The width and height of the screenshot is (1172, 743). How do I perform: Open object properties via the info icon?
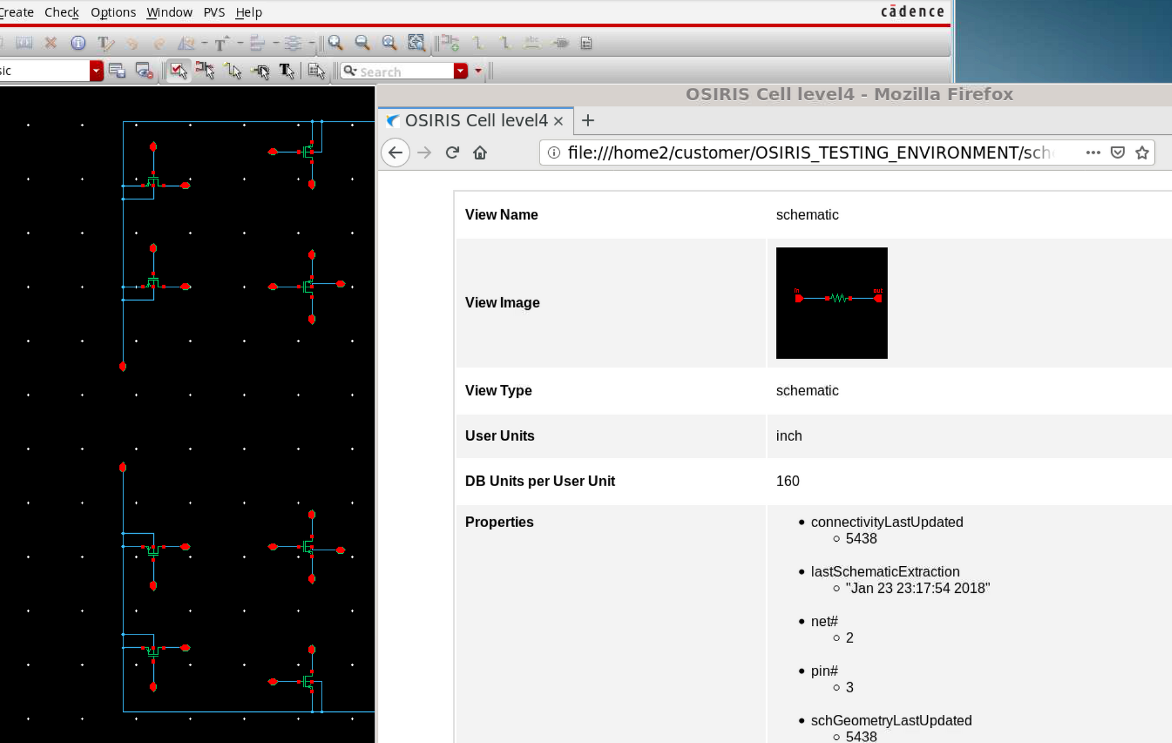tap(78, 43)
